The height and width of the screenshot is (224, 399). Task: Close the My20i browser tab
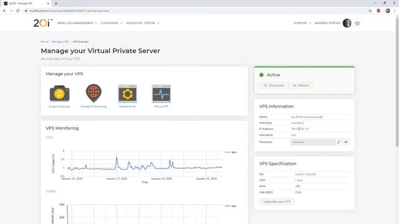[48, 3]
